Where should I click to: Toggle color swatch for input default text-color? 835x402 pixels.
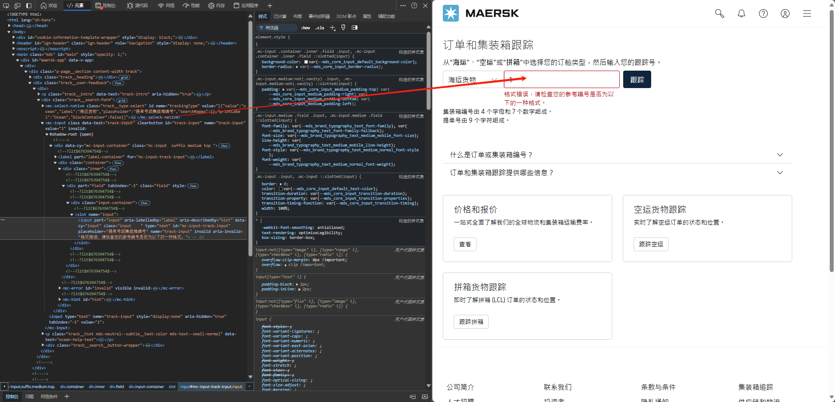[281, 189]
